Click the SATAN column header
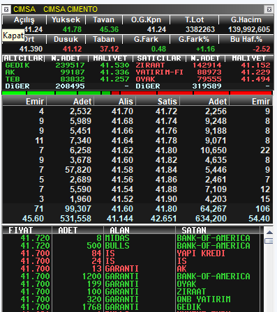 pos(218,231)
